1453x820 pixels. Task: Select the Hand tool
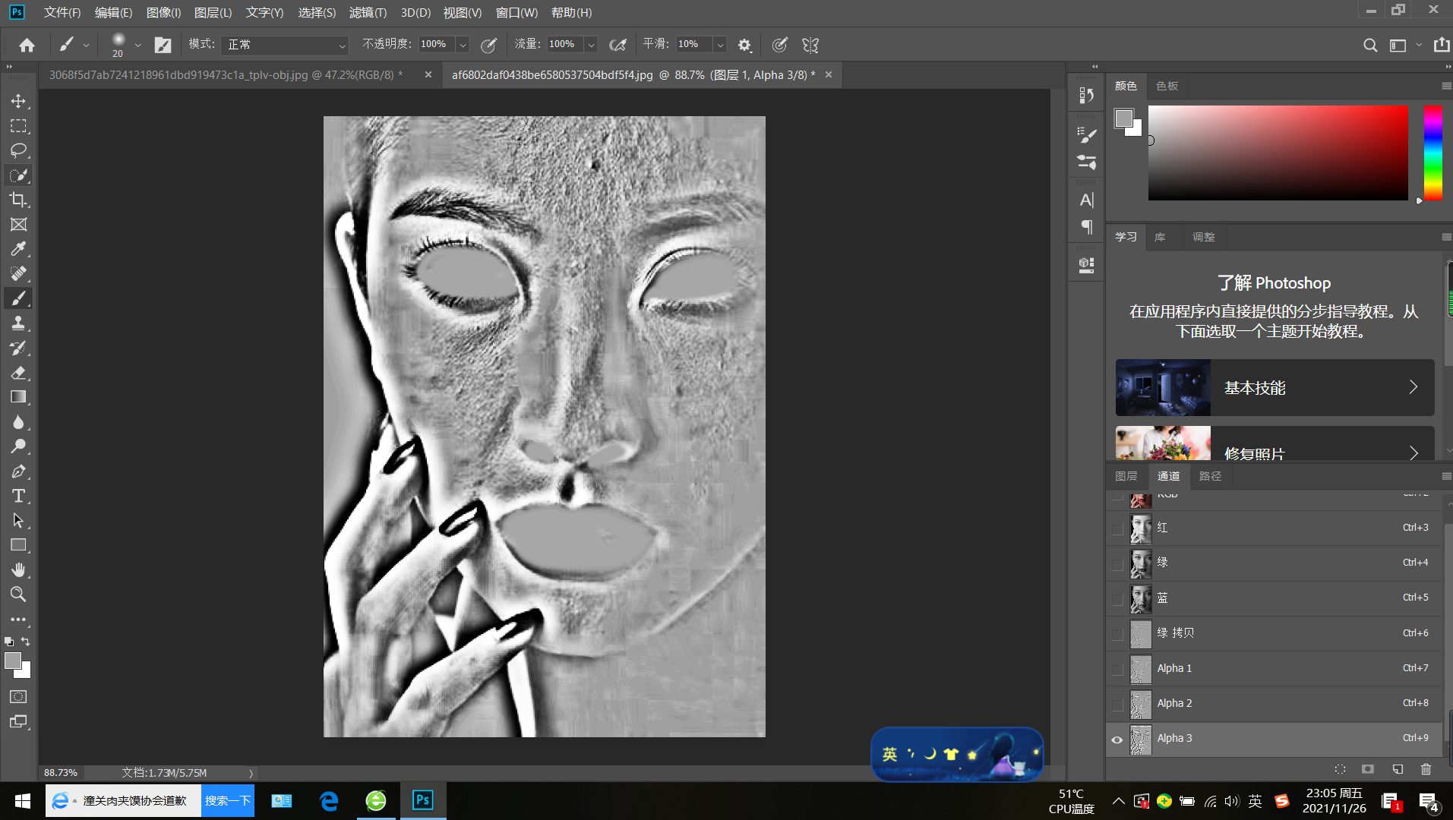(x=18, y=570)
